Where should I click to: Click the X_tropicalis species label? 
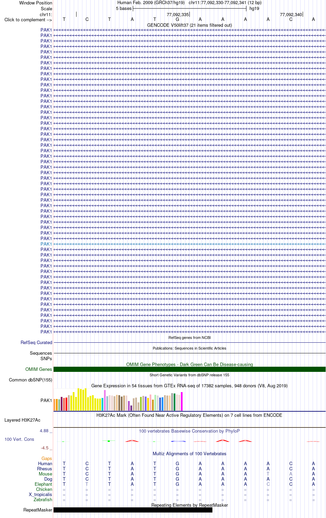pos(40,494)
